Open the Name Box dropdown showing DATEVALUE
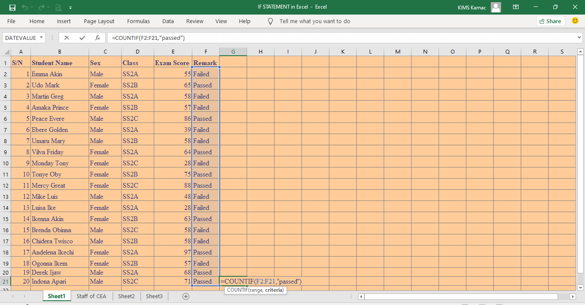Image resolution: width=585 pixels, height=305 pixels. point(41,38)
